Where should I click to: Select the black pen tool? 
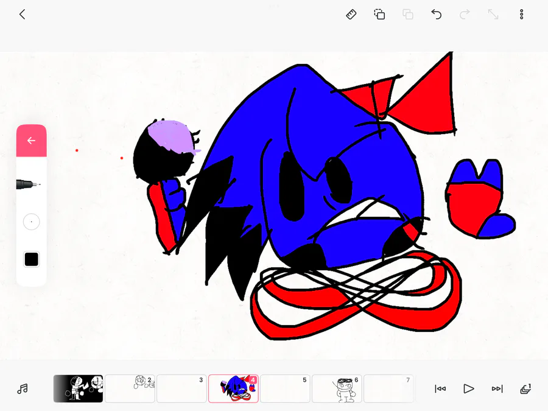(29, 184)
